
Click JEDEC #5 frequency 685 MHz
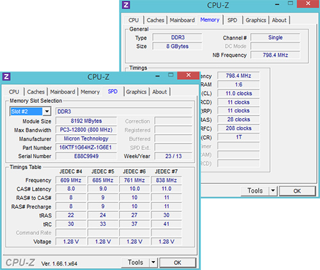[x=103, y=180]
